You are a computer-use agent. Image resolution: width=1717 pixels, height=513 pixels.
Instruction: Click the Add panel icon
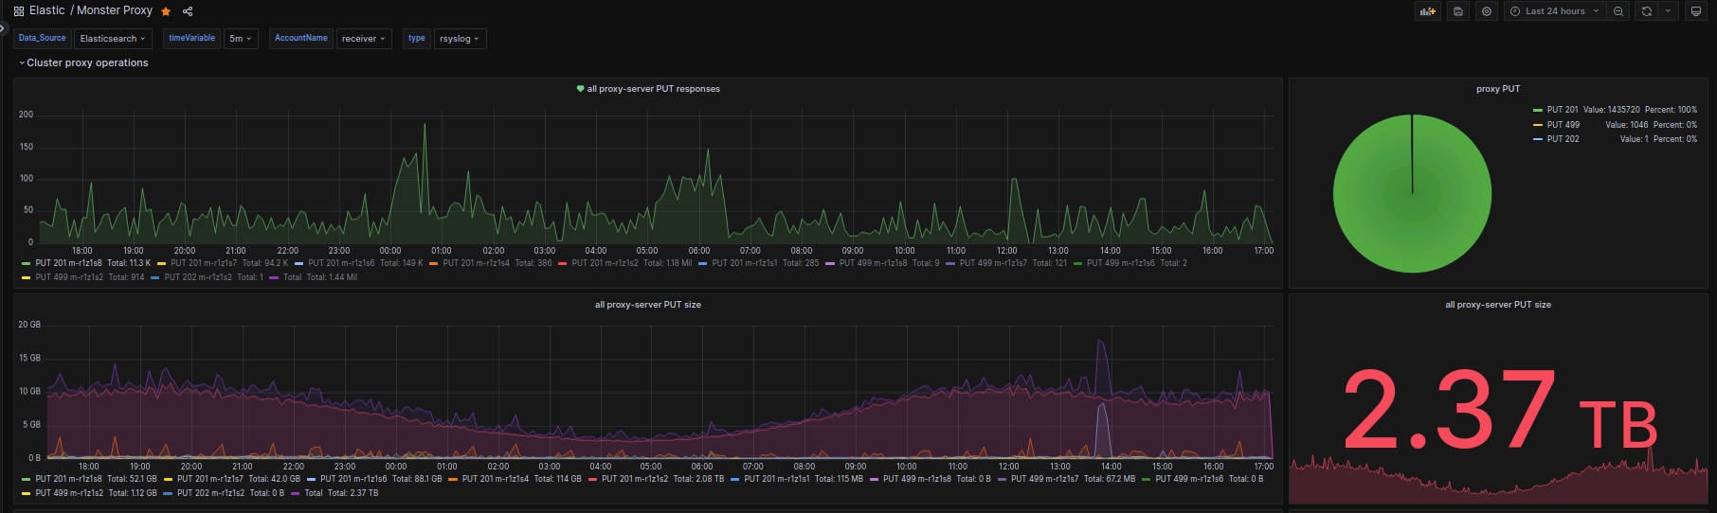click(x=1427, y=11)
